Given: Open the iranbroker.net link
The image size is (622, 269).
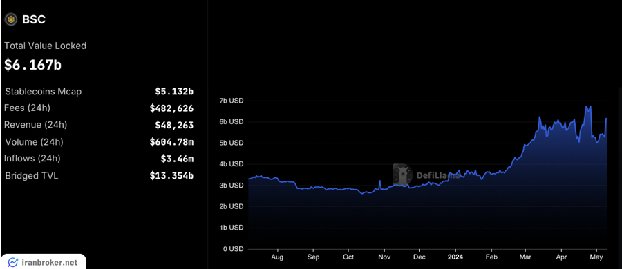Looking at the screenshot, I should (50, 262).
